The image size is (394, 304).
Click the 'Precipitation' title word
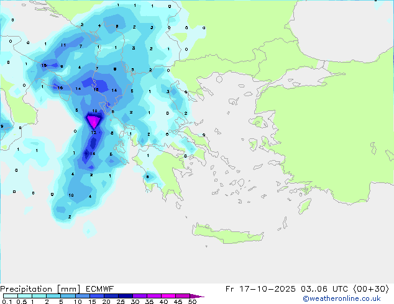[x=26, y=289]
